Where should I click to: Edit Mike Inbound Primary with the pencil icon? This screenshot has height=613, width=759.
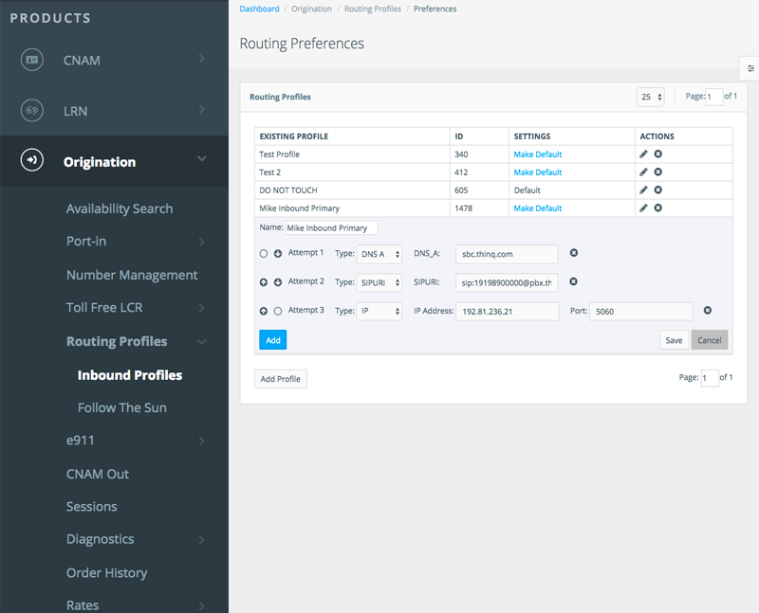coord(643,207)
